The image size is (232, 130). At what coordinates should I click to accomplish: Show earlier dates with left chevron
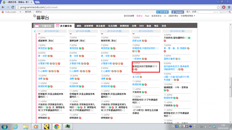[35, 31]
